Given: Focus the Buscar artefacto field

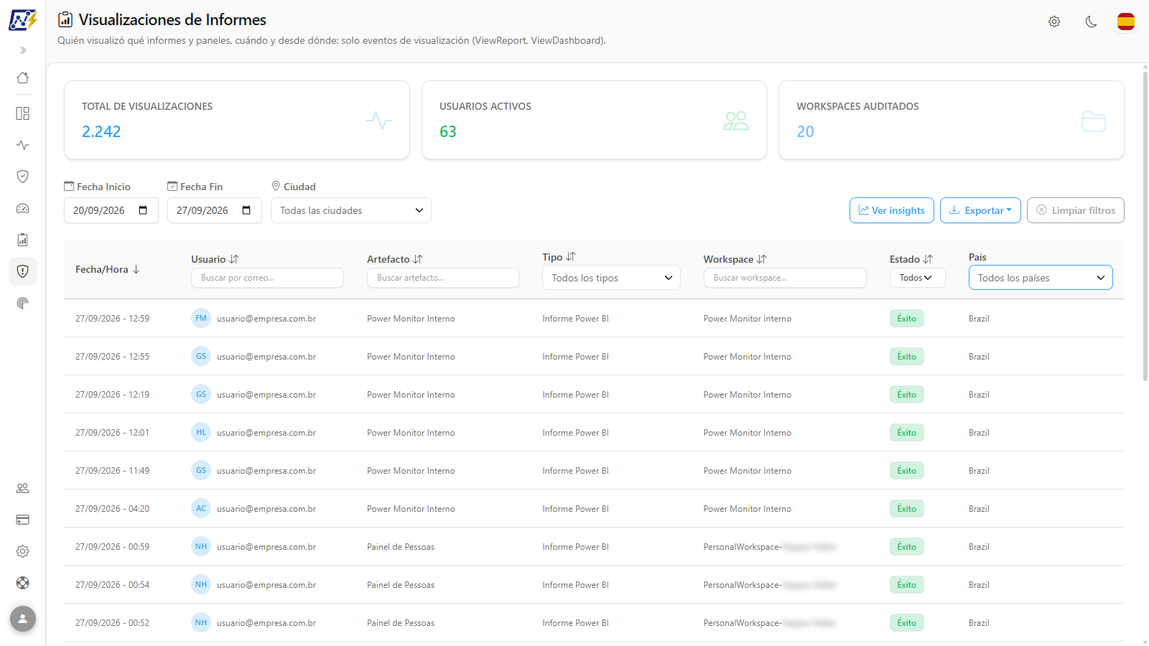Looking at the screenshot, I should click(x=443, y=278).
